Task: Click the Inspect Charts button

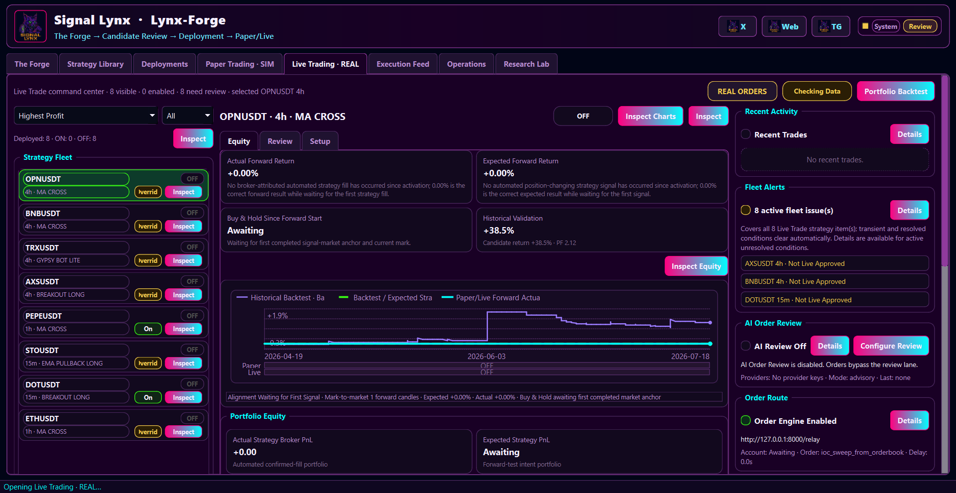Action: 650,116
